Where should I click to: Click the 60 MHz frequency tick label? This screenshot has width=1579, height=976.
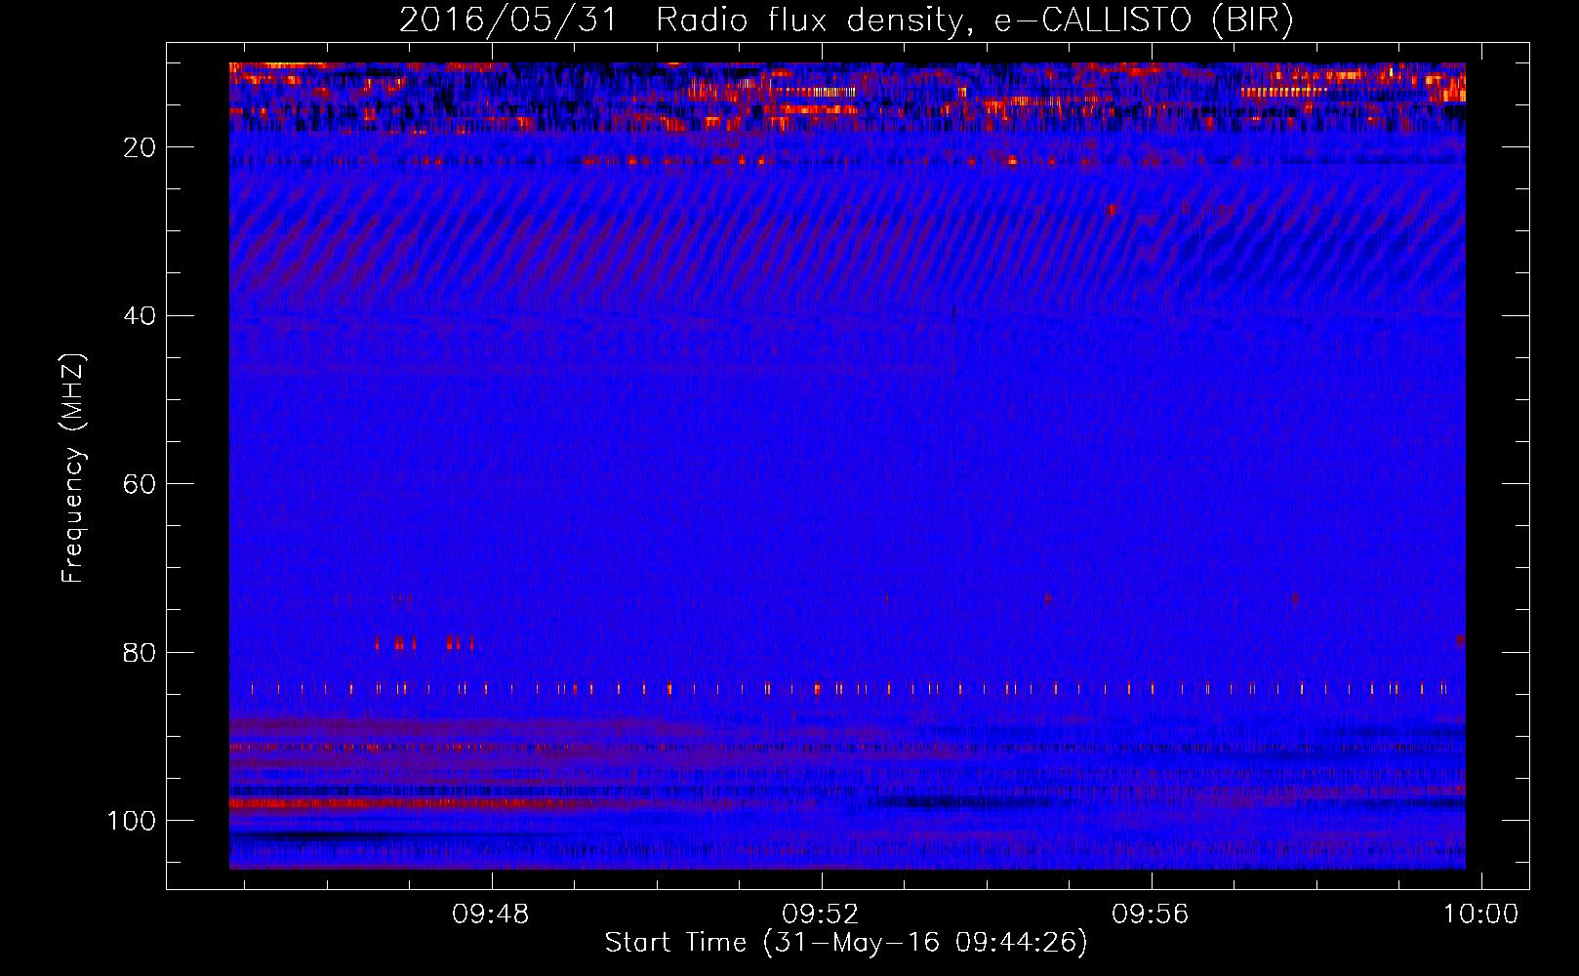[x=142, y=484]
